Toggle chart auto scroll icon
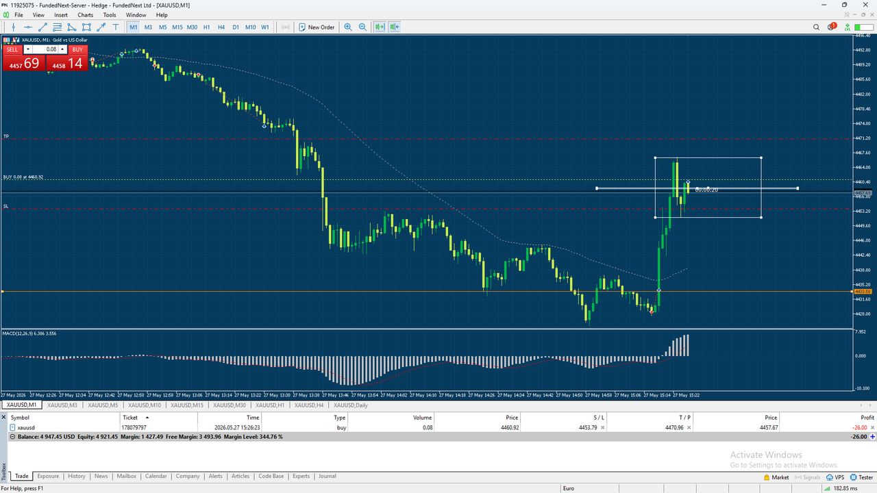Screen dimensions: 877x493 point(380,27)
